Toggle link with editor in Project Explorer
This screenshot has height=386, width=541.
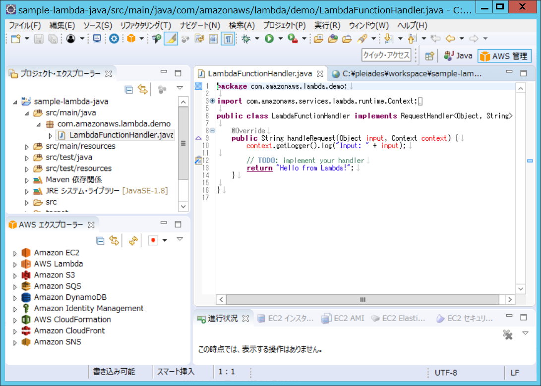point(143,90)
